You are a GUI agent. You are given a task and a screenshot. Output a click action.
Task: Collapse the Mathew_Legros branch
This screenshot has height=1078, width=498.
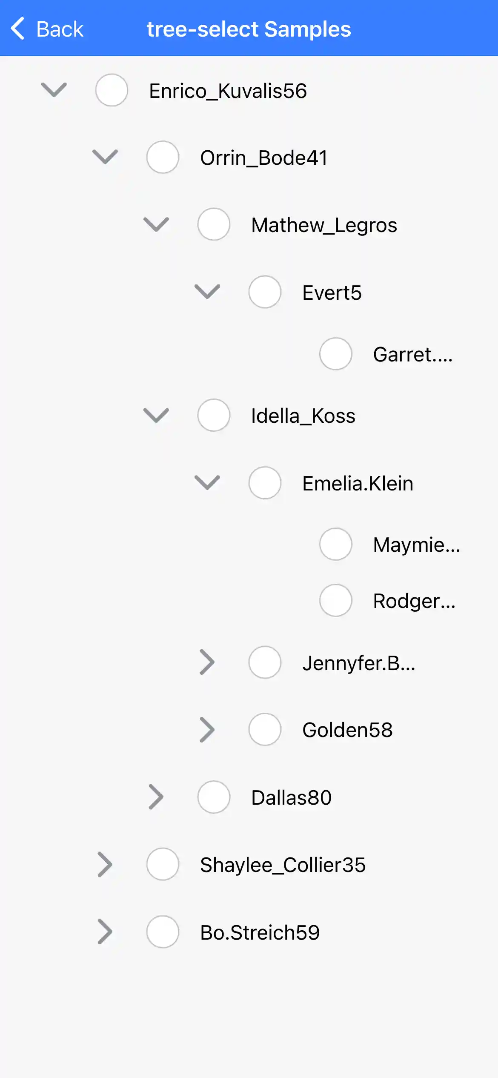point(156,224)
